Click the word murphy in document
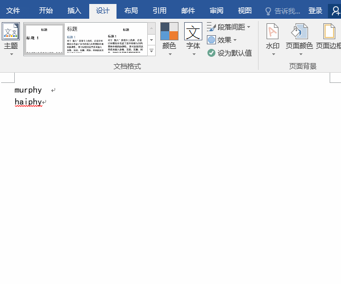 click(x=28, y=90)
